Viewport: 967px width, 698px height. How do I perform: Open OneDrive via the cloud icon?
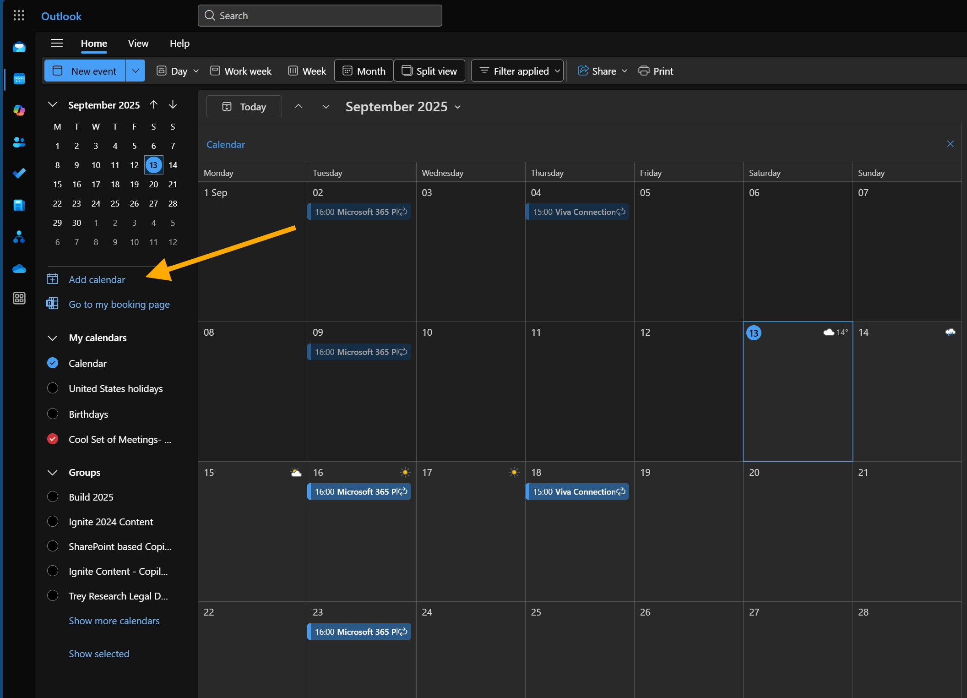pos(19,269)
